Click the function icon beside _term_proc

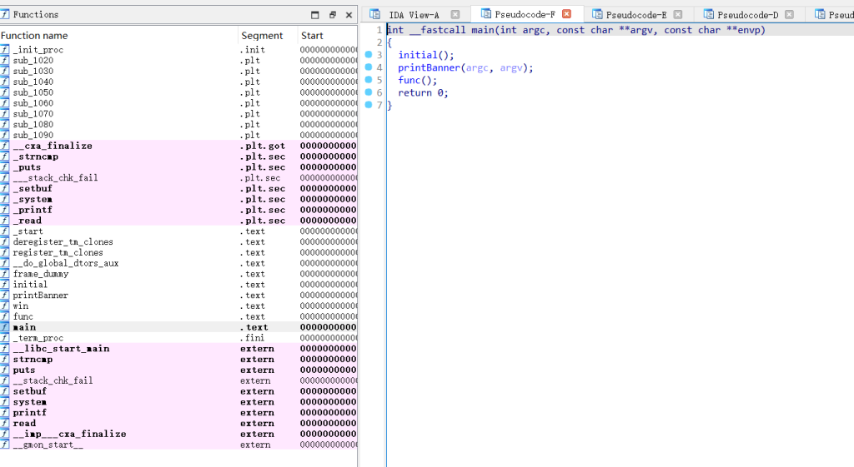5,338
